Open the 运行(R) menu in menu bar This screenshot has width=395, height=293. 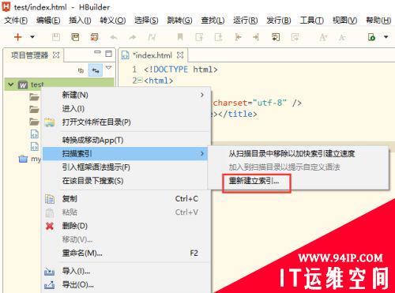[245, 21]
